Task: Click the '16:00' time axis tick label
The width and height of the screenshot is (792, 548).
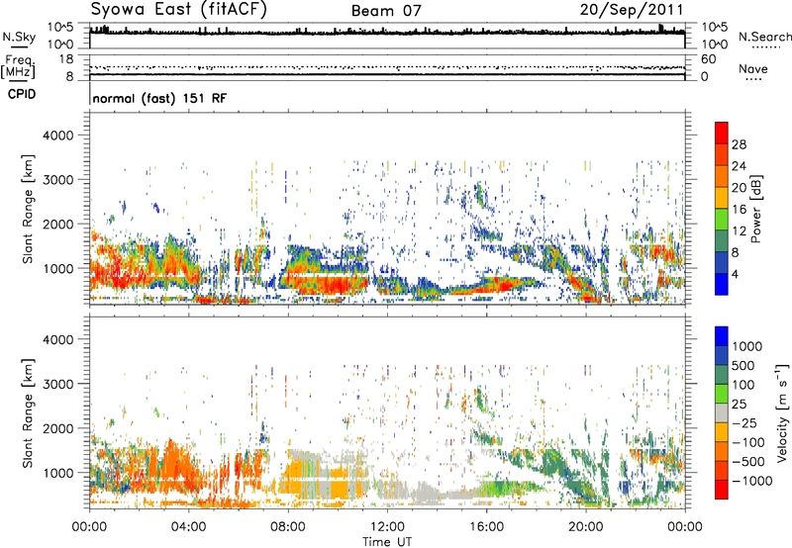Action: [486, 527]
